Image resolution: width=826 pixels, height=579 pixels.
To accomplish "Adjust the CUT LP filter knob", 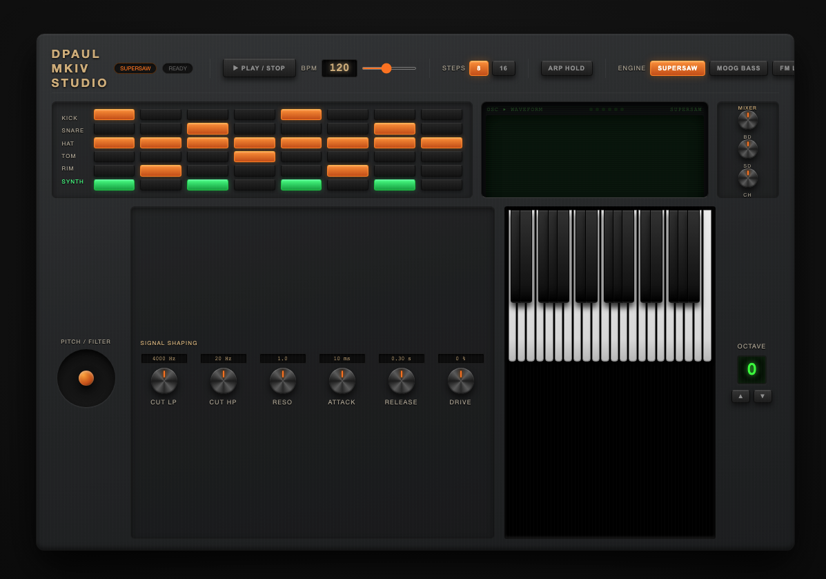I will tap(164, 380).
